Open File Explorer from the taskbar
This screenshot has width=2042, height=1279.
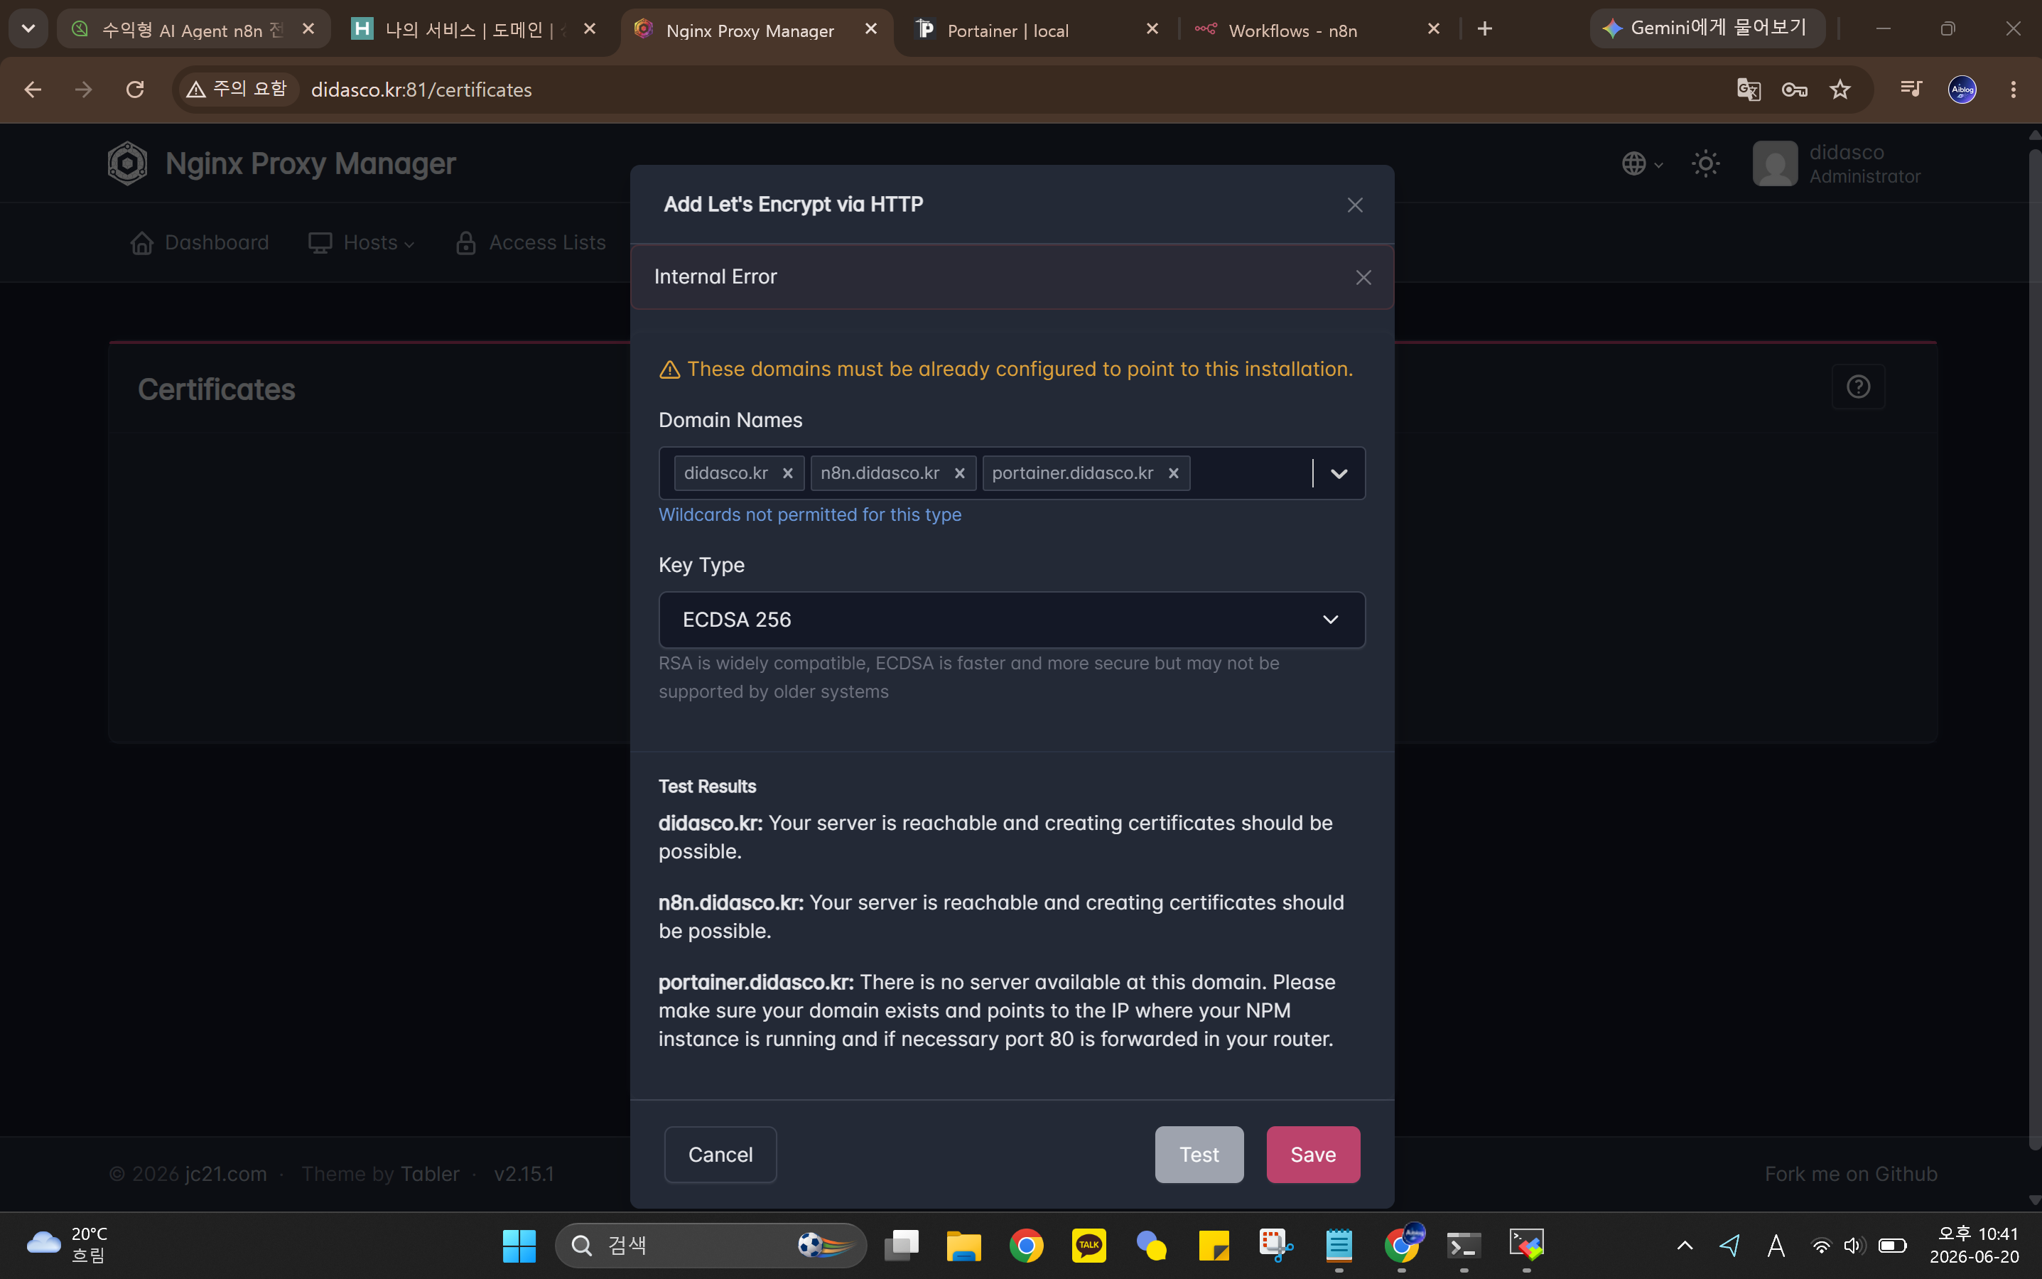[x=963, y=1245]
